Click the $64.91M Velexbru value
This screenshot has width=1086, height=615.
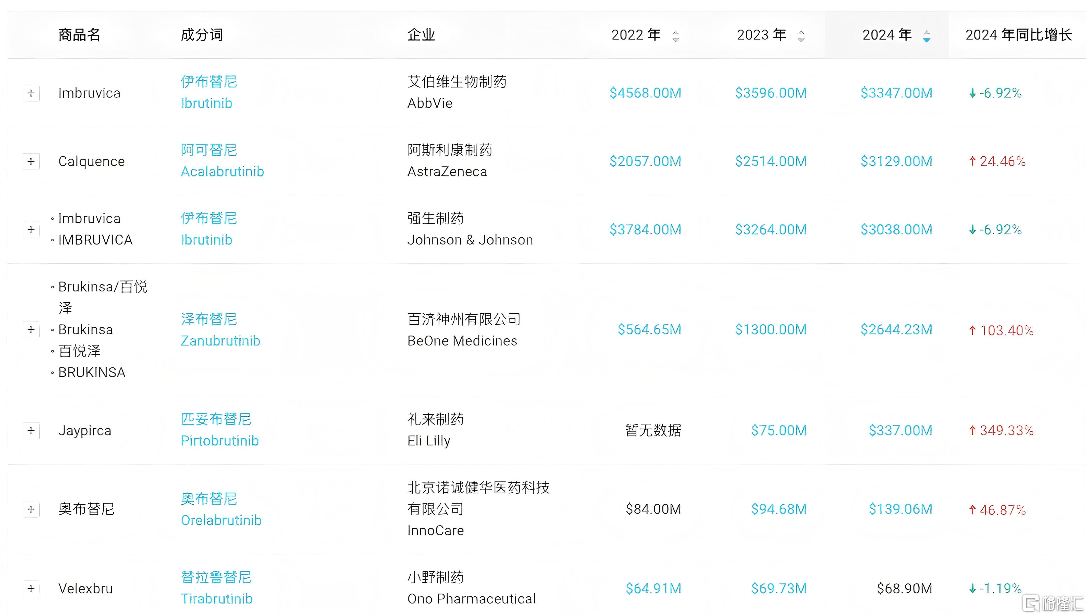pyautogui.click(x=653, y=588)
